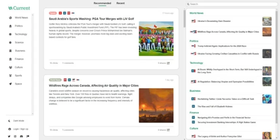
Task: Select the Recommended tab
Action: (102, 3)
